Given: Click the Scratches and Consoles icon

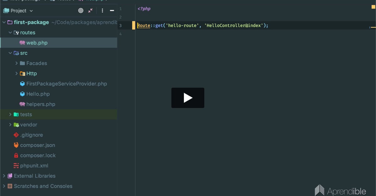Looking at the screenshot, I should tap(10, 186).
